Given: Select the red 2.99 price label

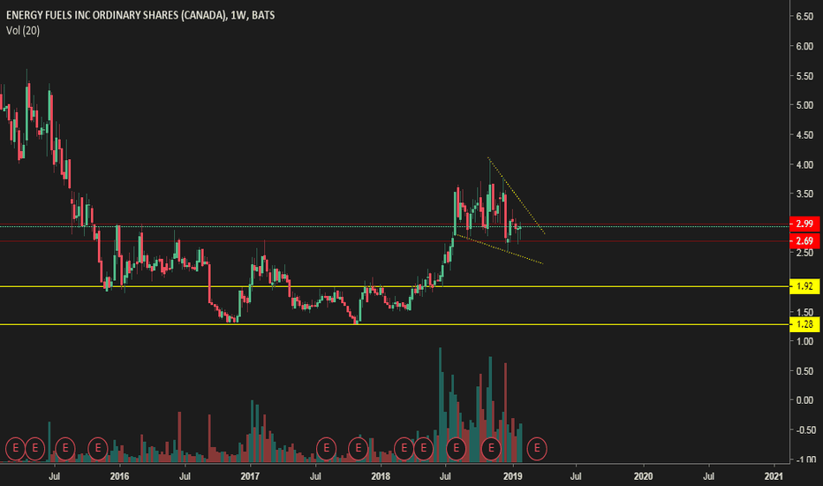Looking at the screenshot, I should click(x=804, y=224).
